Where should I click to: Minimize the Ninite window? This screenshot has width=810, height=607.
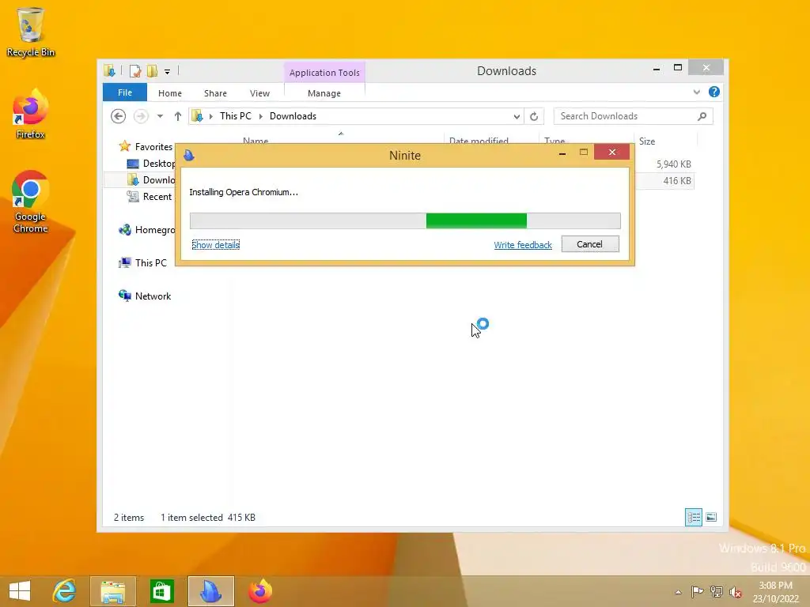[562, 153]
